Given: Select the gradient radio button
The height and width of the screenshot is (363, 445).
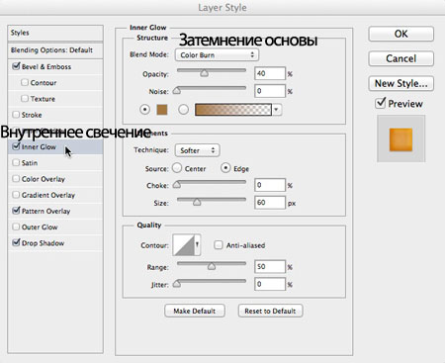Looking at the screenshot, I should click(x=183, y=110).
